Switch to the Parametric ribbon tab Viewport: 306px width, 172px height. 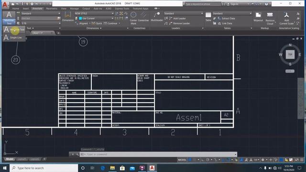coord(52,9)
